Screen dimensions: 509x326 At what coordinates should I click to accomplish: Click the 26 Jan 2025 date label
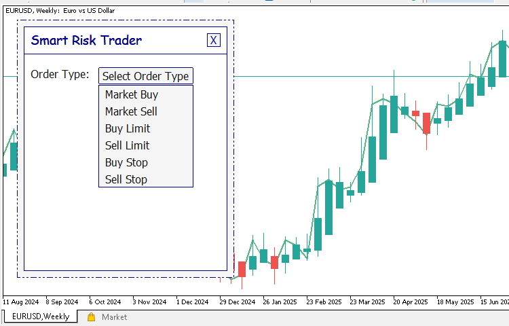click(280, 302)
